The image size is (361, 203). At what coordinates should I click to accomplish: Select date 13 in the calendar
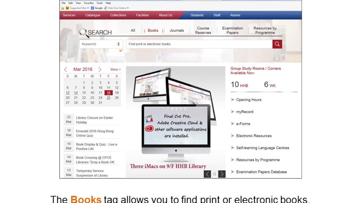tap(67, 93)
